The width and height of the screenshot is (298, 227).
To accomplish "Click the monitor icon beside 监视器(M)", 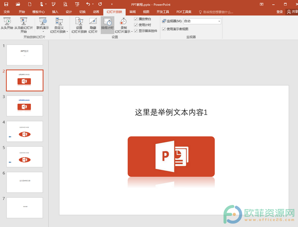I will pos(164,21).
